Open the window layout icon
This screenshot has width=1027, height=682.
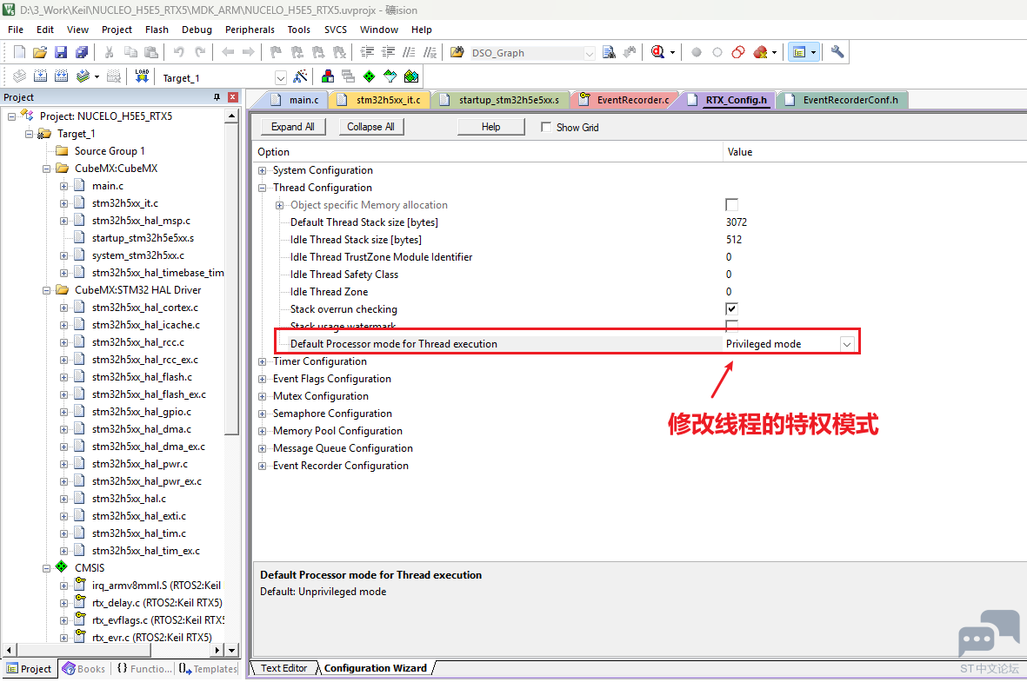point(799,52)
